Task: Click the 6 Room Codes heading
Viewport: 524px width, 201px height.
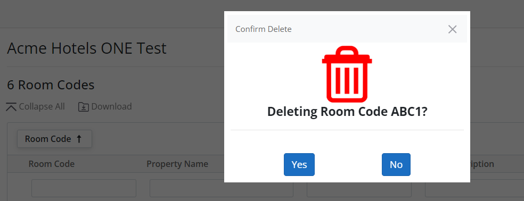Action: coord(51,85)
